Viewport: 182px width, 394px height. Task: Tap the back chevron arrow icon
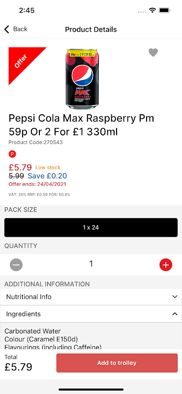(7, 30)
